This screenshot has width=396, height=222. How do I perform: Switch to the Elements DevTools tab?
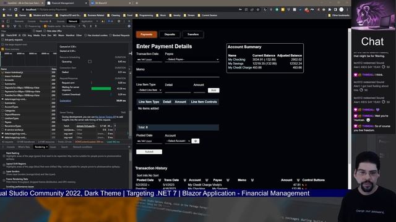[19, 22]
